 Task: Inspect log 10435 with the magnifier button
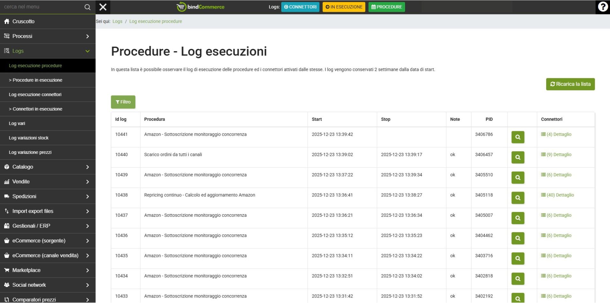pos(517,259)
